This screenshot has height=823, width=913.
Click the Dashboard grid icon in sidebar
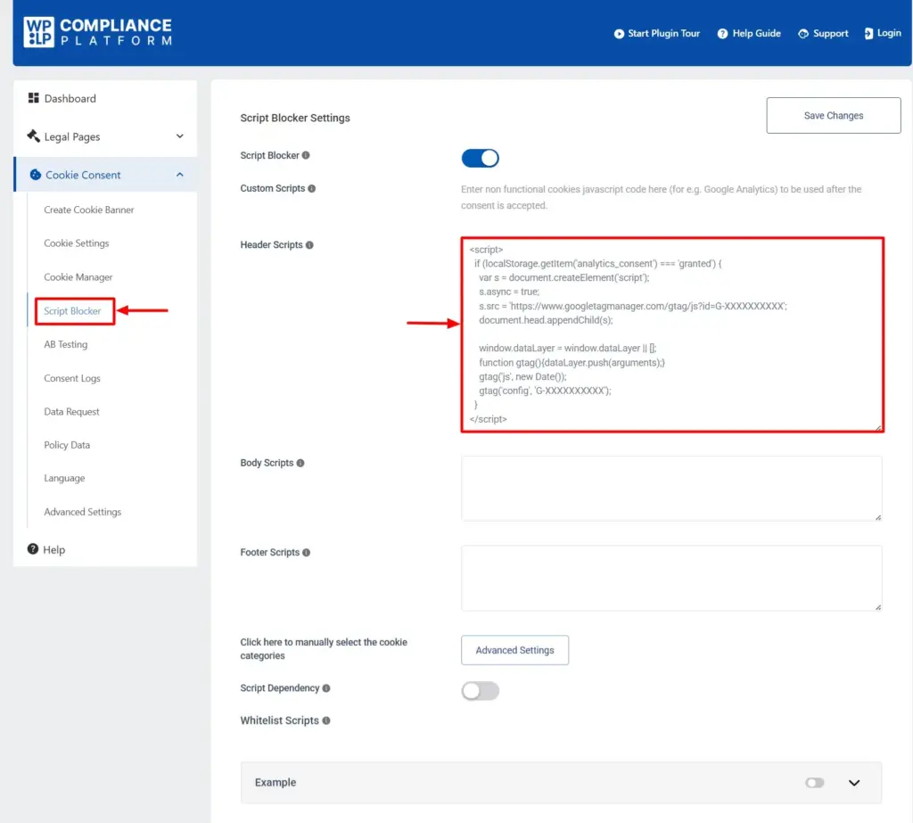[36, 98]
